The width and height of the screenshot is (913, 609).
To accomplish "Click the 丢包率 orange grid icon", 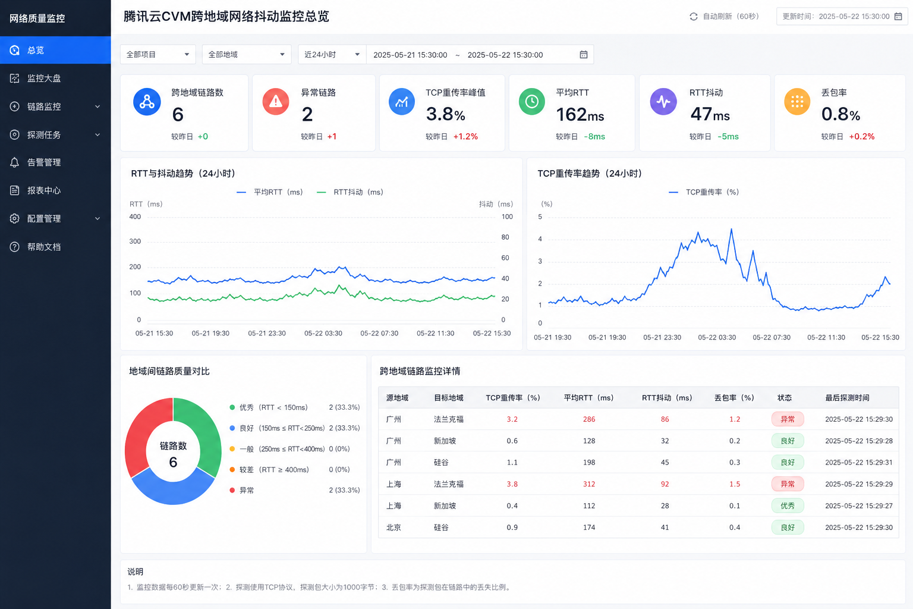I will coord(797,102).
